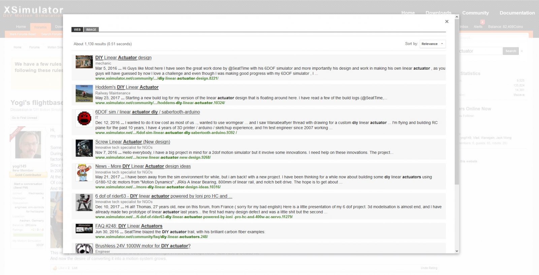Click Balance 82,408Coins in user bar
Screen dimensions: 539x275
click(x=505, y=27)
